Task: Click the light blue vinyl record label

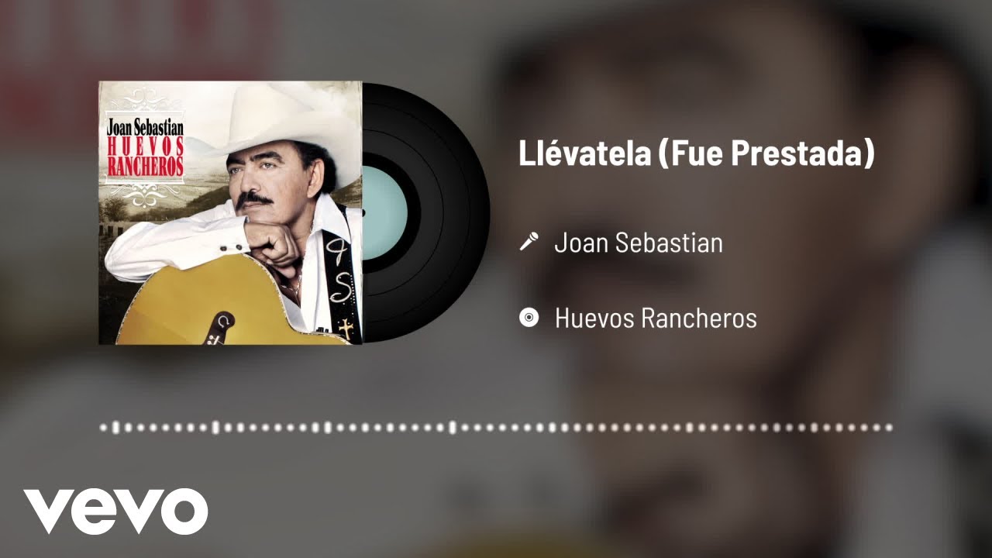Action: click(384, 212)
